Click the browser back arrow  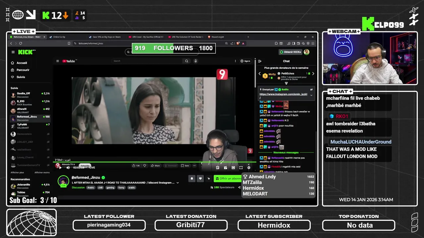click(11, 43)
